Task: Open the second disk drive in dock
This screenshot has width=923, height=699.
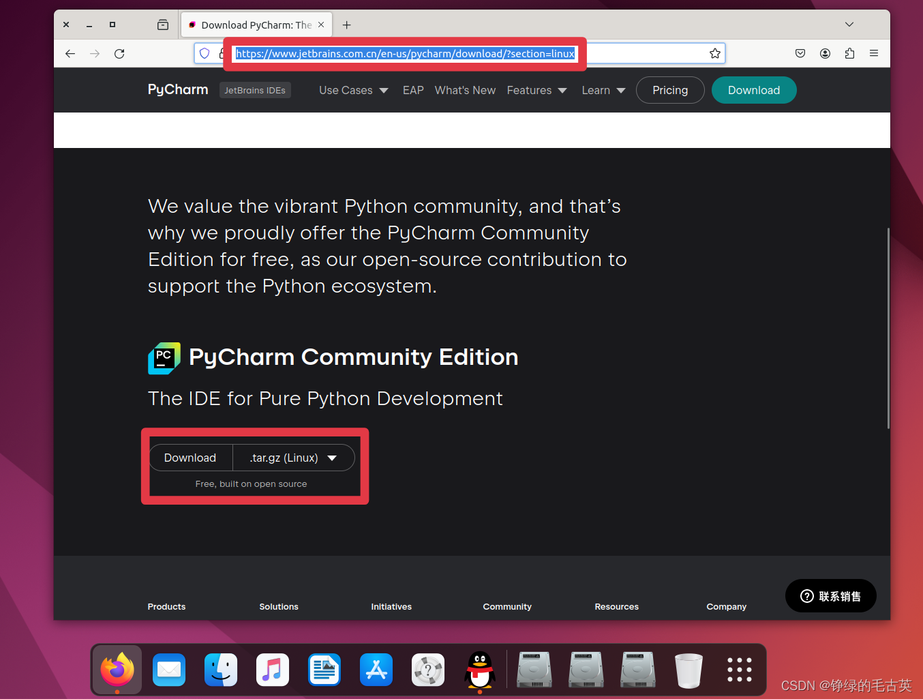Action: (x=586, y=670)
